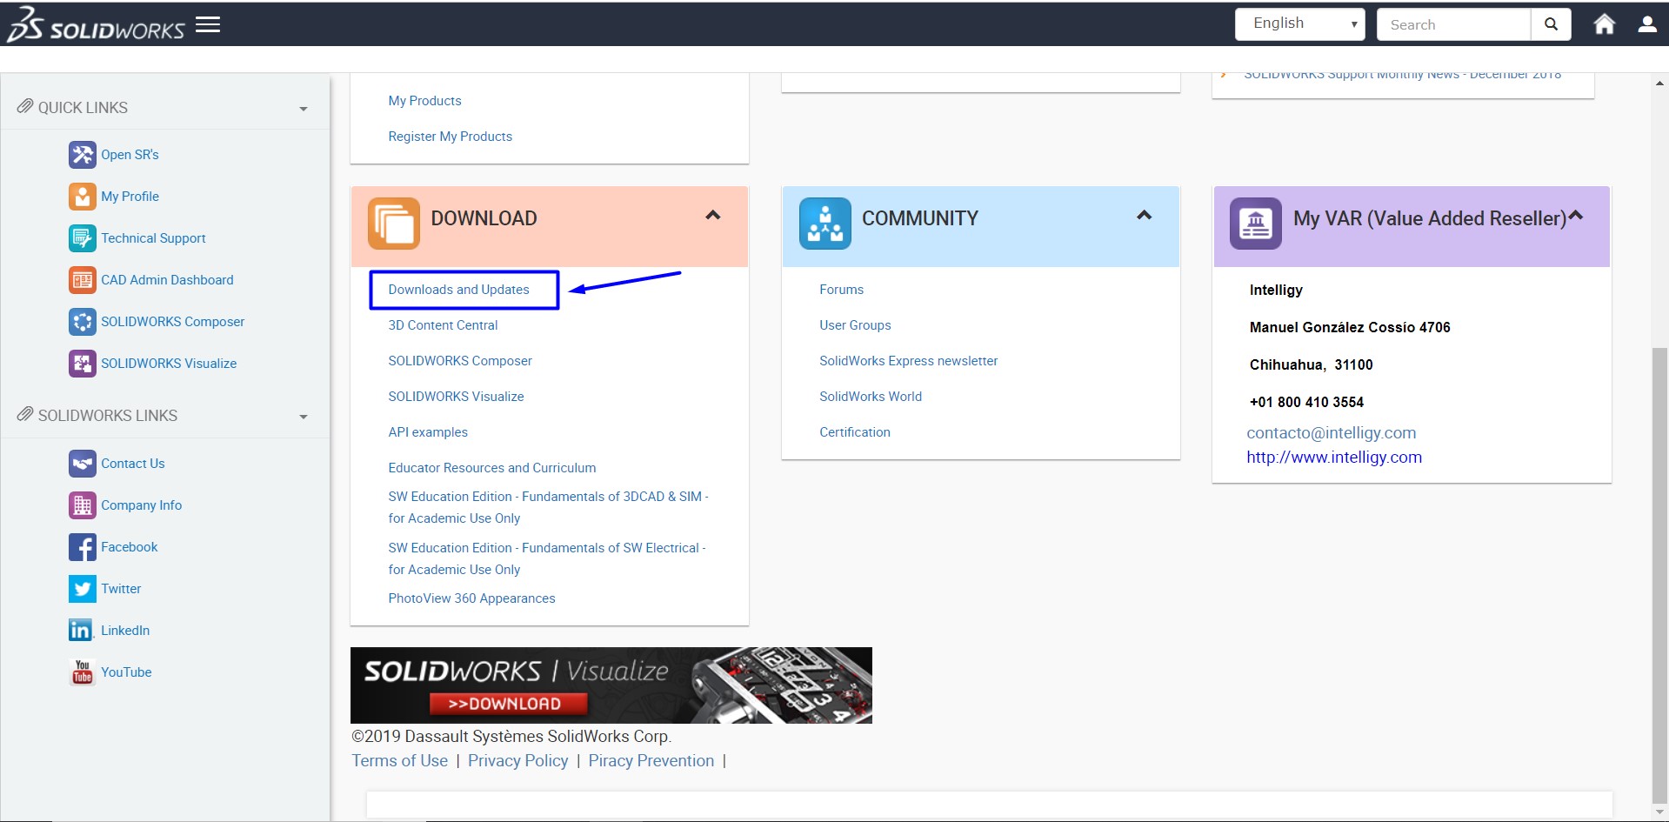Click contacto@intelligy.com email link

point(1331,433)
